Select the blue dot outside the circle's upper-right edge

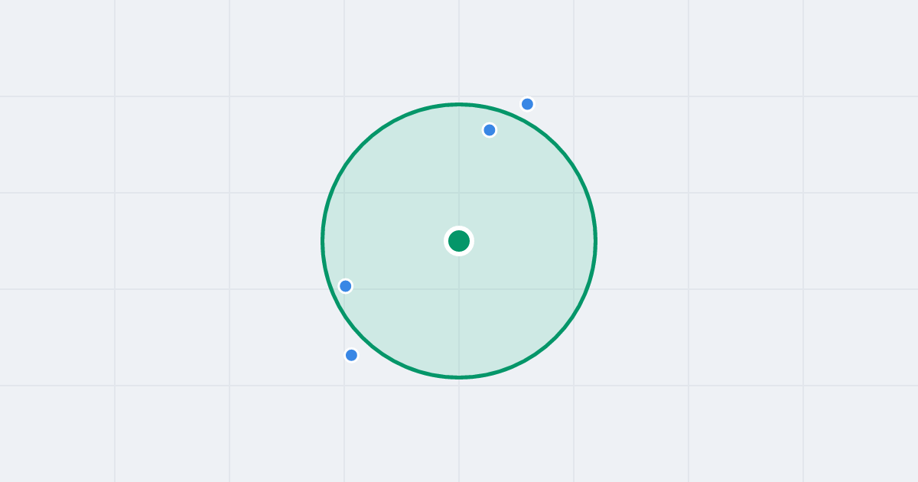[527, 104]
